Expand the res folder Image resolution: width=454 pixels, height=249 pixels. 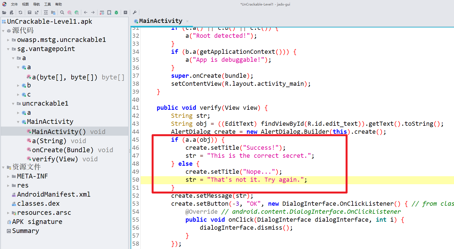point(8,186)
